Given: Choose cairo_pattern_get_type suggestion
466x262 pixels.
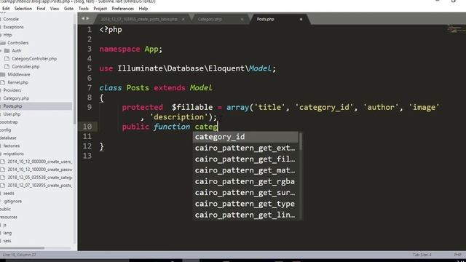Looking at the screenshot, I should coord(245,204).
